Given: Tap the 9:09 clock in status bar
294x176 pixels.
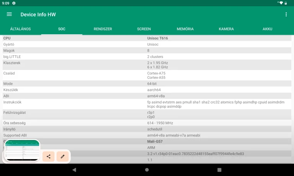Looking at the screenshot, I should pos(6,3).
